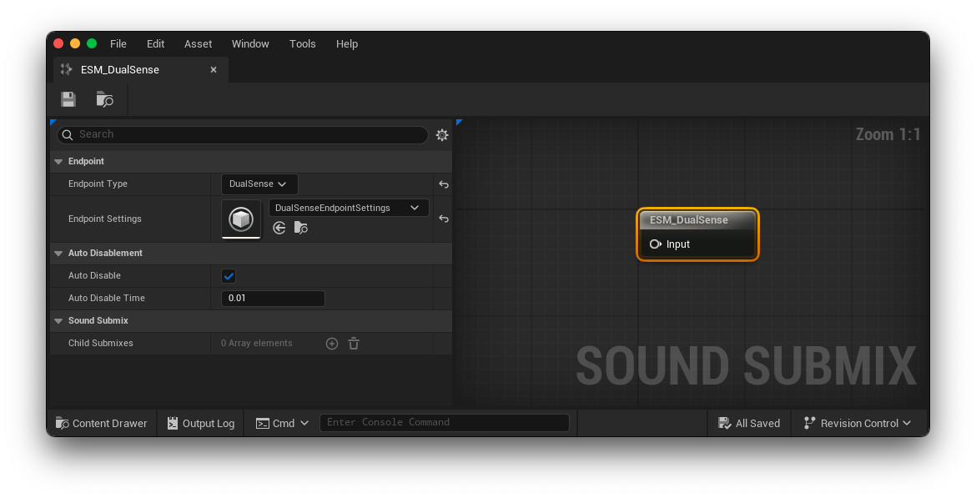Viewport: 976px width, 498px height.
Task: Open the Asset menu
Action: click(x=198, y=43)
